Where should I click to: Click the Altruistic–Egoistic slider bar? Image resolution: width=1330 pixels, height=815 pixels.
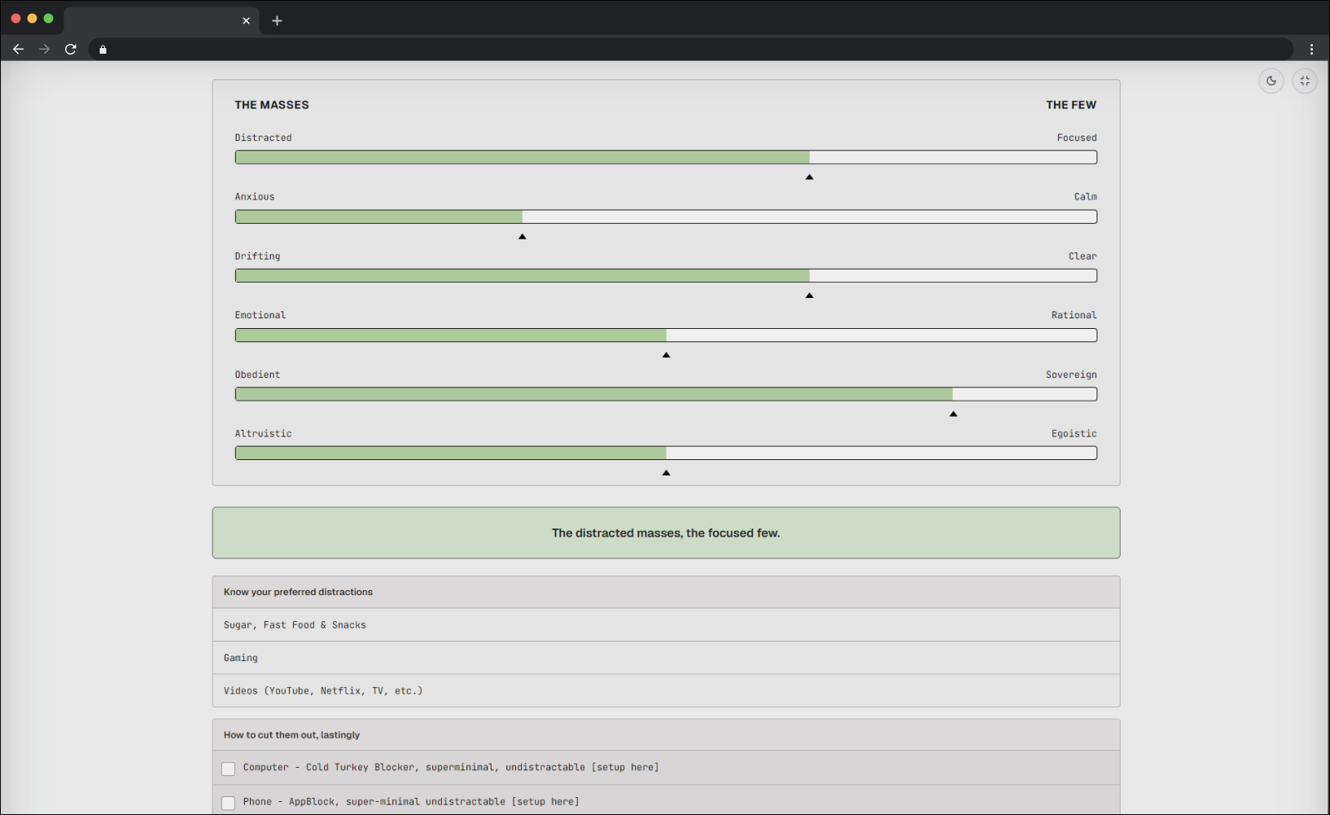tap(666, 454)
